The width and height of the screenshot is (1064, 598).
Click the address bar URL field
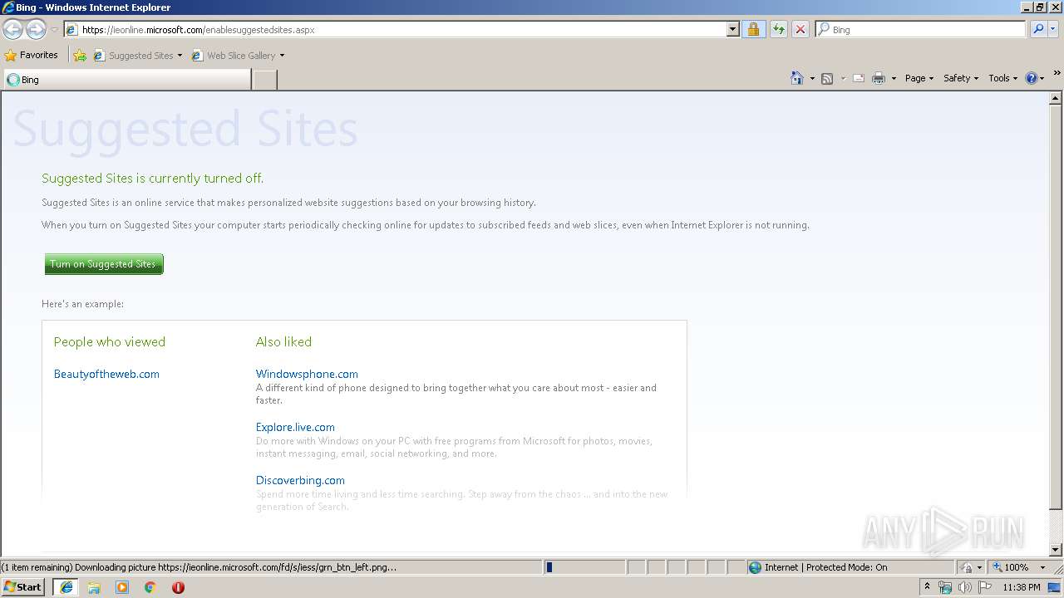[395, 30]
